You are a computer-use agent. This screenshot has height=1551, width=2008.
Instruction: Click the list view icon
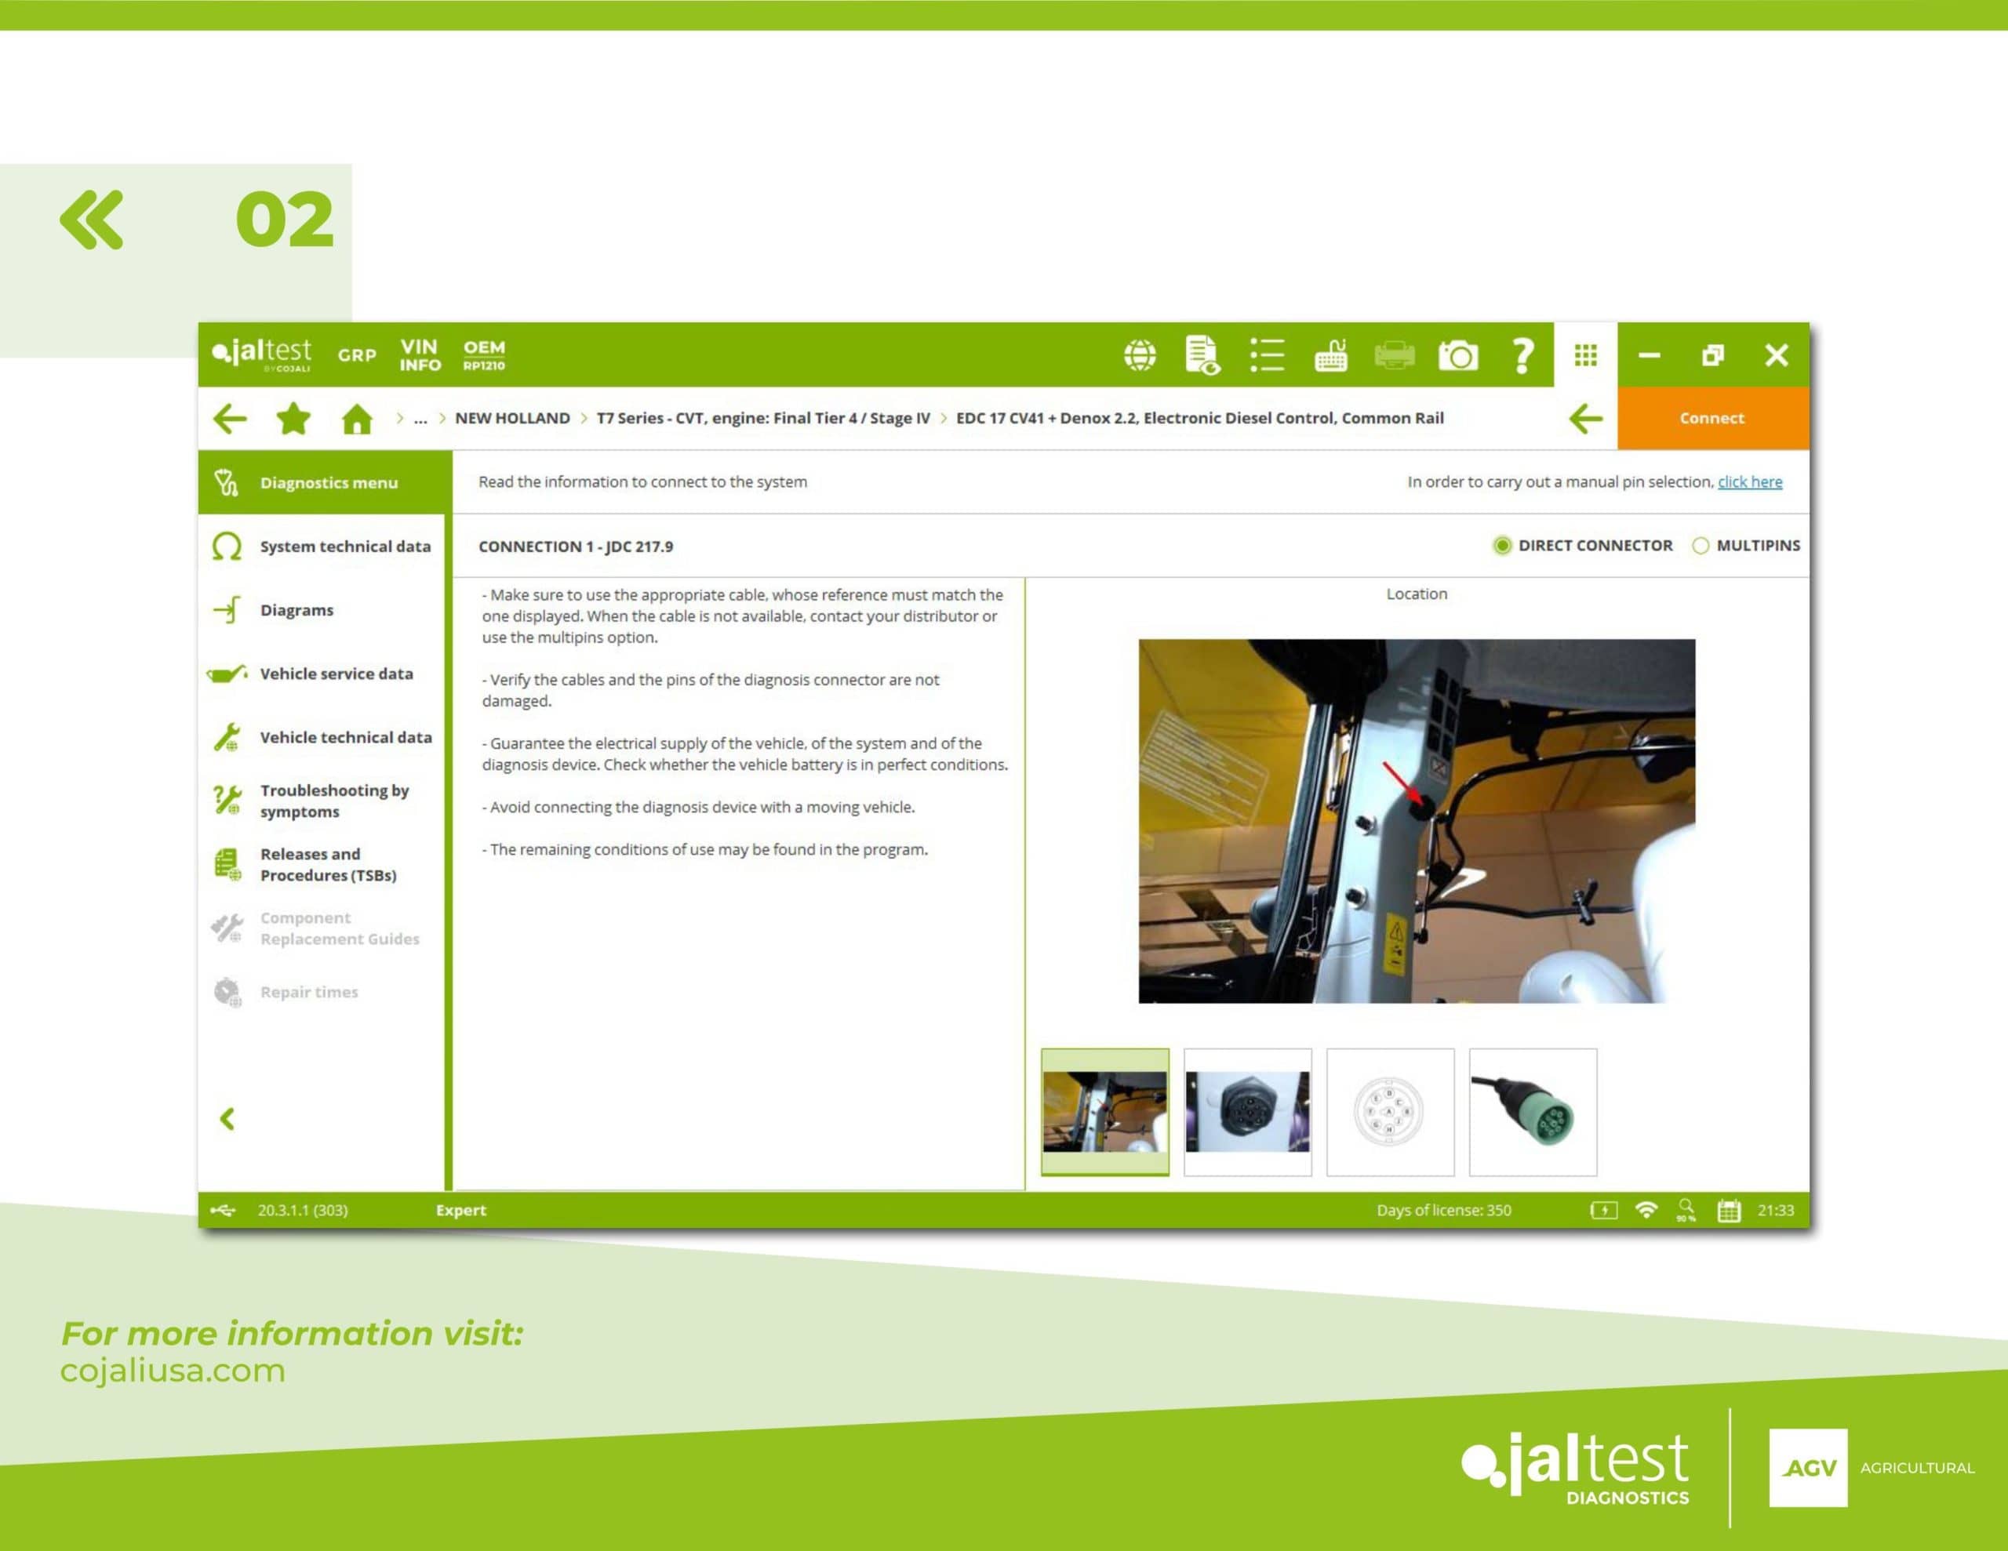coord(1267,355)
